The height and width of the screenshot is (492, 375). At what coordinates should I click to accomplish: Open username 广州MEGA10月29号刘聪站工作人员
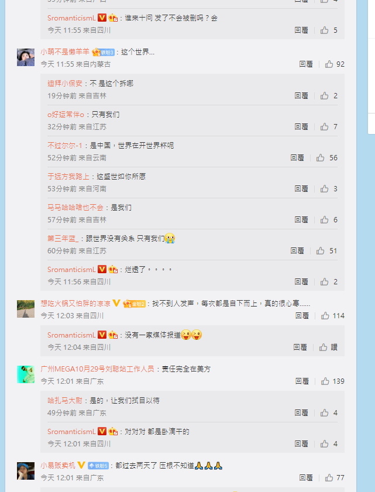coord(97,369)
